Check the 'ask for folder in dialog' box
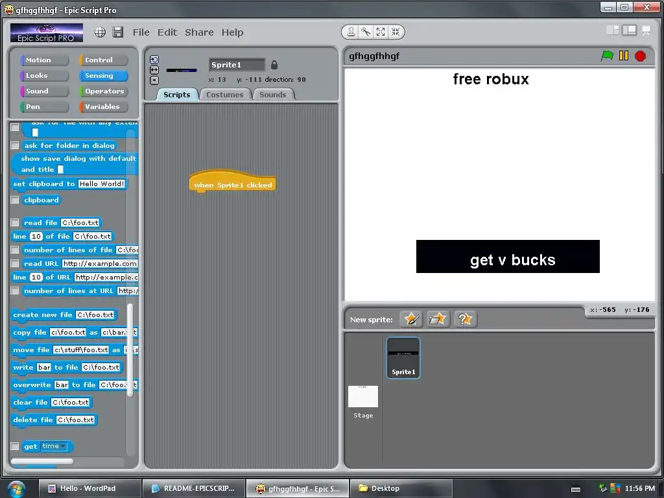The height and width of the screenshot is (498, 664). (15, 145)
